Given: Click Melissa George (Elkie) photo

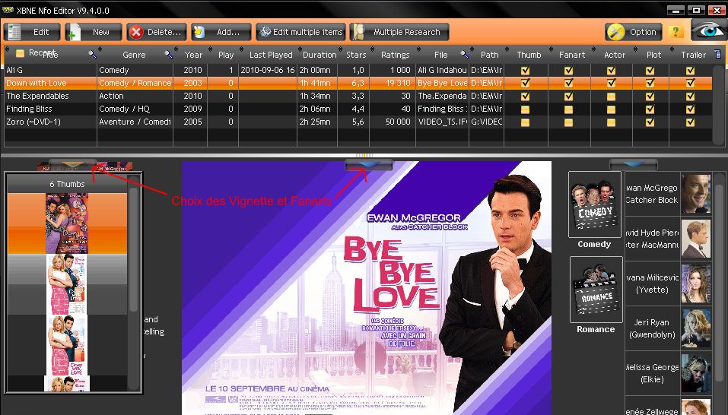Looking at the screenshot, I should pos(696,373).
